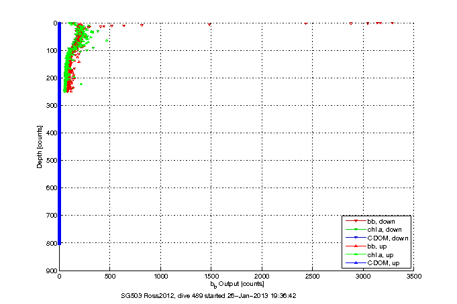Screen dimensions: 457x304
Task: Click y-axis tick label 900
Action: coord(51,271)
